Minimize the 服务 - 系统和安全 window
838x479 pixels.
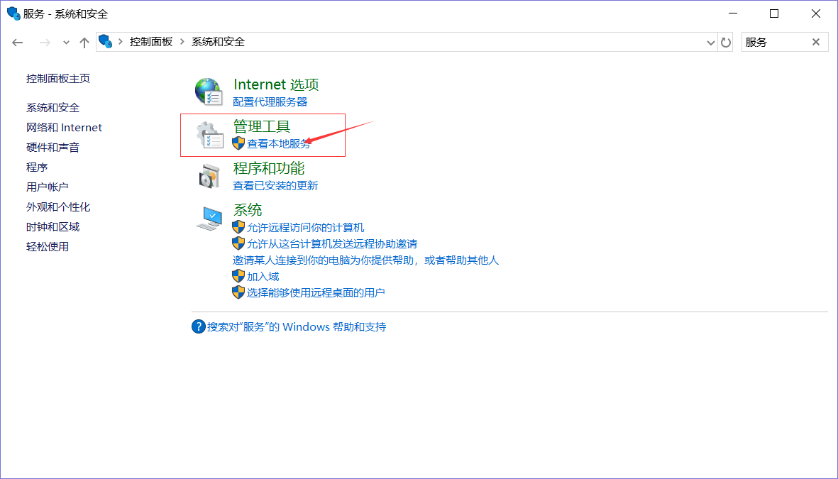(732, 14)
